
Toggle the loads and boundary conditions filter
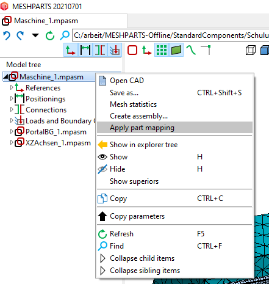point(115,50)
